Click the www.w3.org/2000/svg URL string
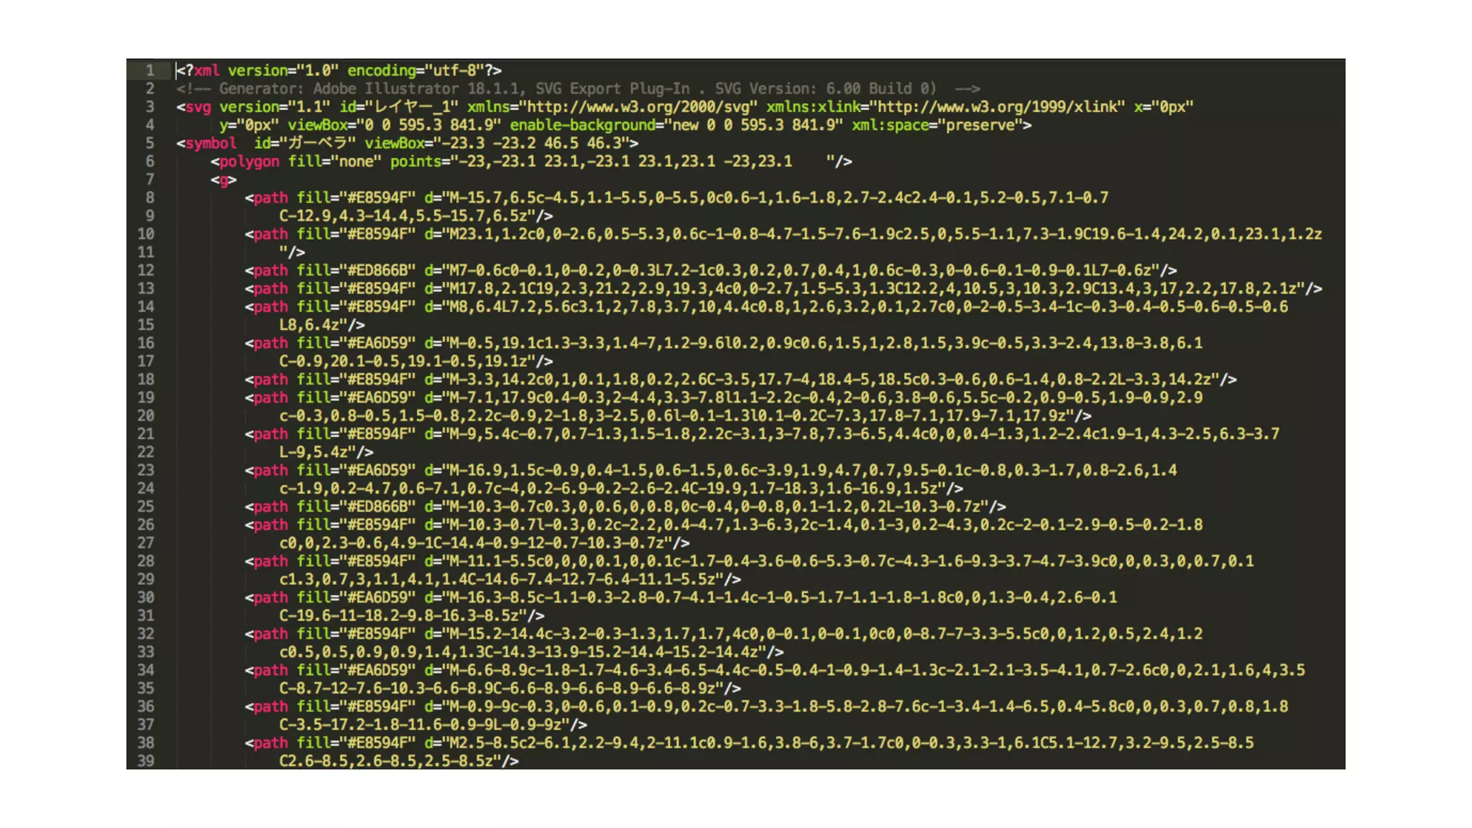Image resolution: width=1472 pixels, height=828 pixels. click(x=638, y=107)
